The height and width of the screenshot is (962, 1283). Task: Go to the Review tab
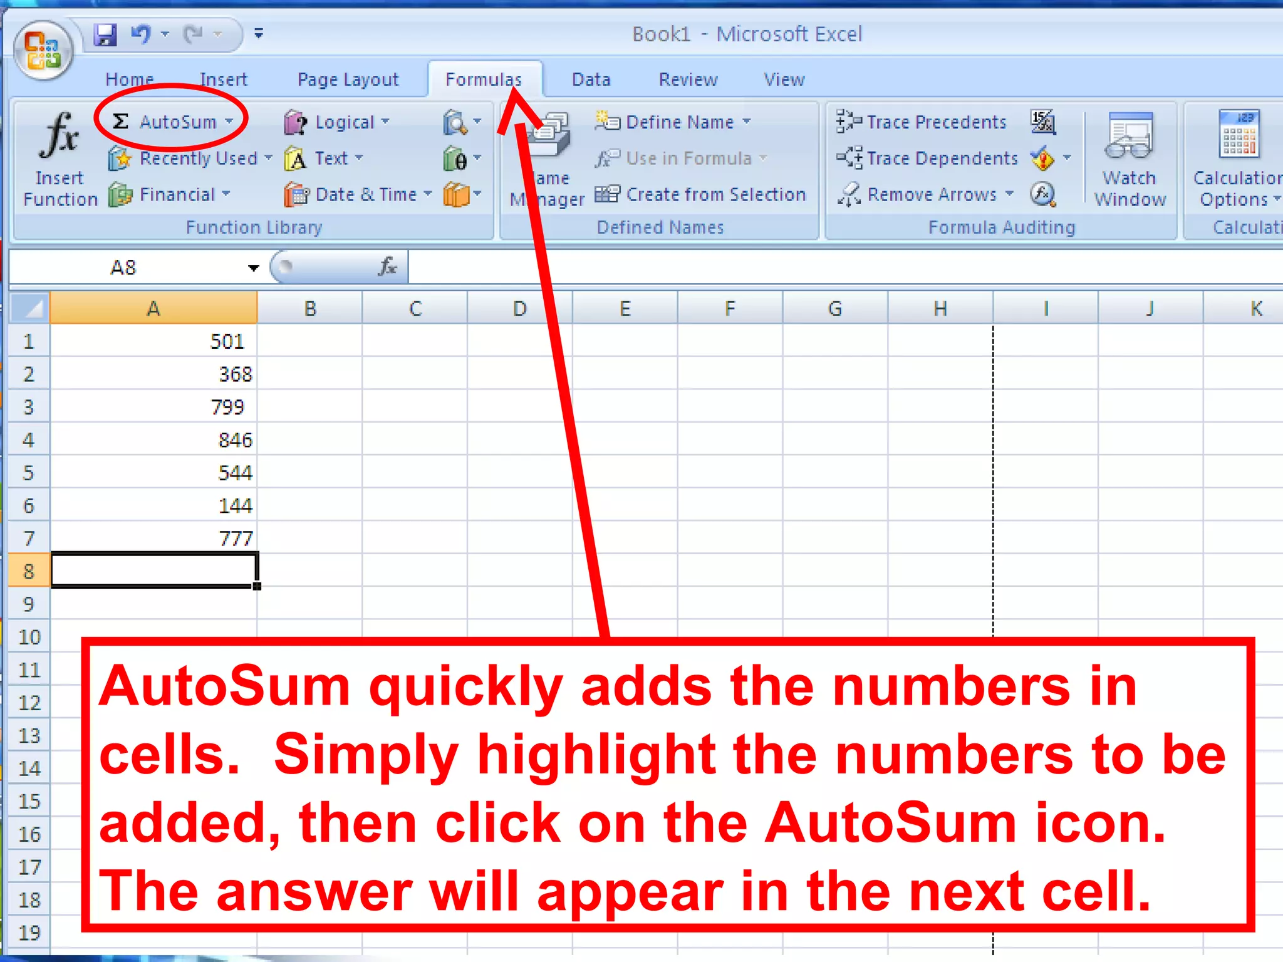click(x=688, y=80)
